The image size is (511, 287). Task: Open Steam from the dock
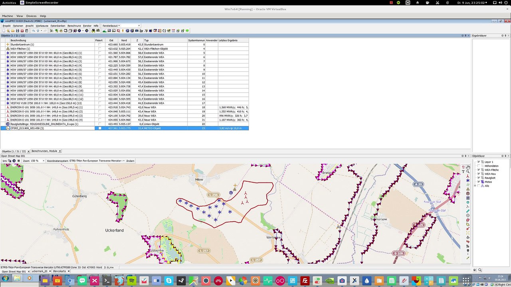[181, 281]
